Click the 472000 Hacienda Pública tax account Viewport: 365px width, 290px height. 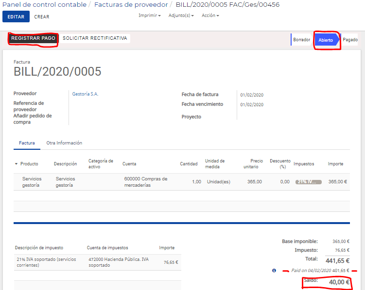click(x=119, y=262)
